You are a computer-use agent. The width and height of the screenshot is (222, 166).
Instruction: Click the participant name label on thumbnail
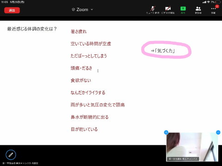coord(183,159)
